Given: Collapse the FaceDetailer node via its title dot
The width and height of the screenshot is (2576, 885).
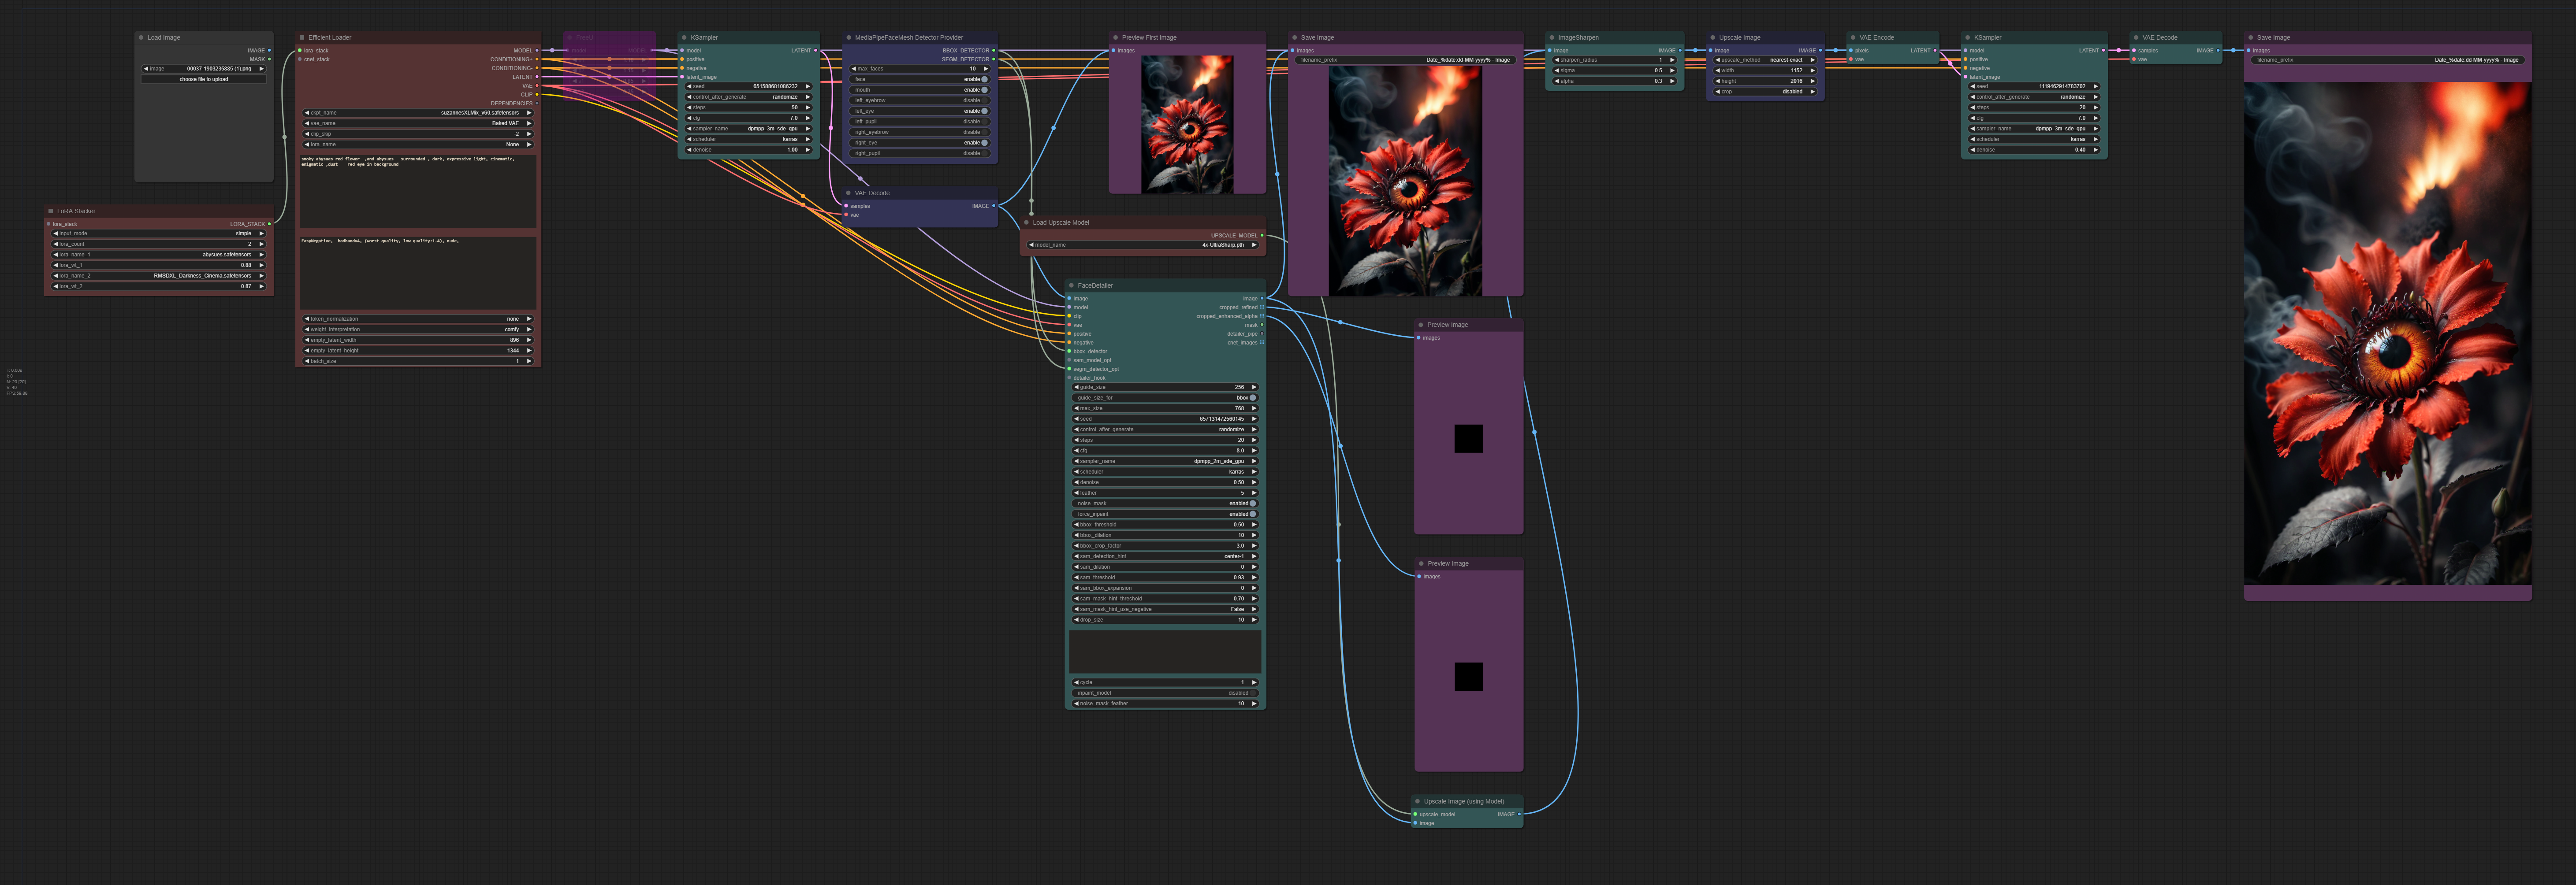Looking at the screenshot, I should pos(1071,286).
